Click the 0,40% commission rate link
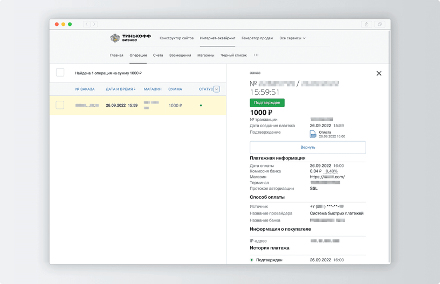The height and width of the screenshot is (284, 440). point(332,171)
